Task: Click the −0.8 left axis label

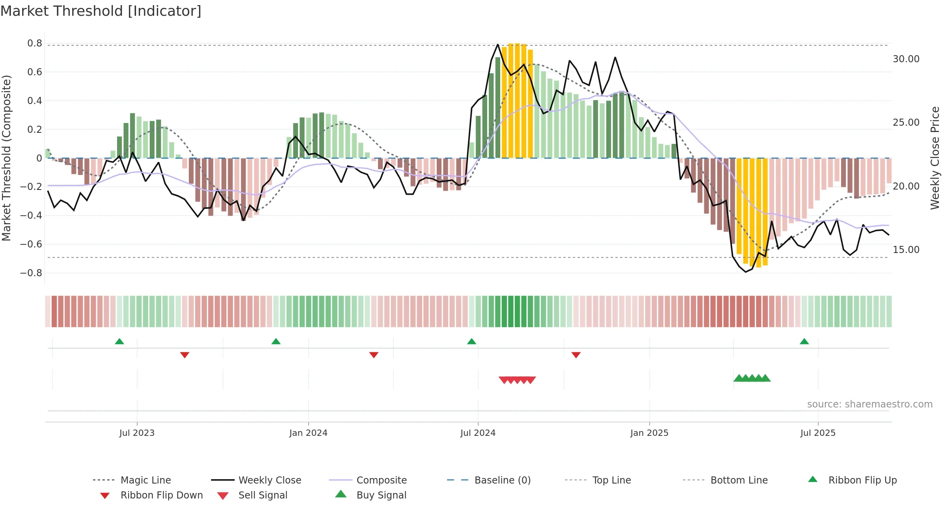Action: pos(31,273)
